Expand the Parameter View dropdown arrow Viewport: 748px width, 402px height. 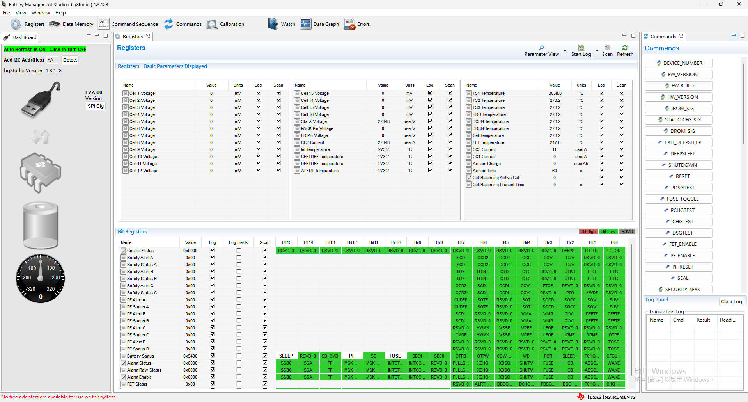pos(564,50)
